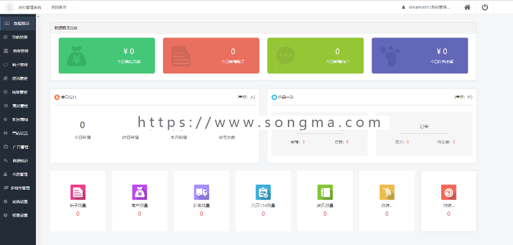Open 商品管理 with the shopping cart icon
Viewport: 513px width, 245px height.
click(18, 106)
